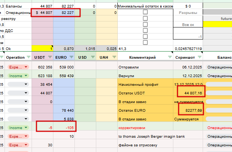
Task: Open the Operation dropdown in the 'Суммируется' row
Action: pos(18,119)
